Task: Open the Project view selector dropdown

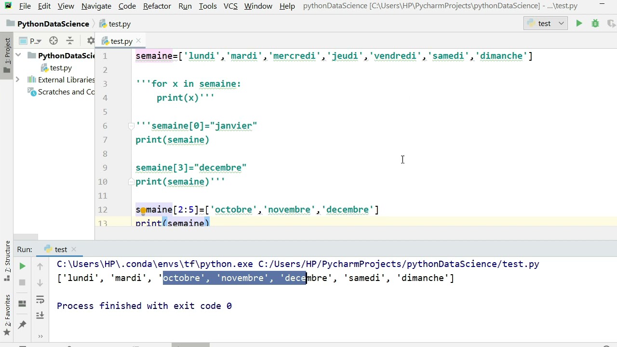Action: [x=30, y=40]
